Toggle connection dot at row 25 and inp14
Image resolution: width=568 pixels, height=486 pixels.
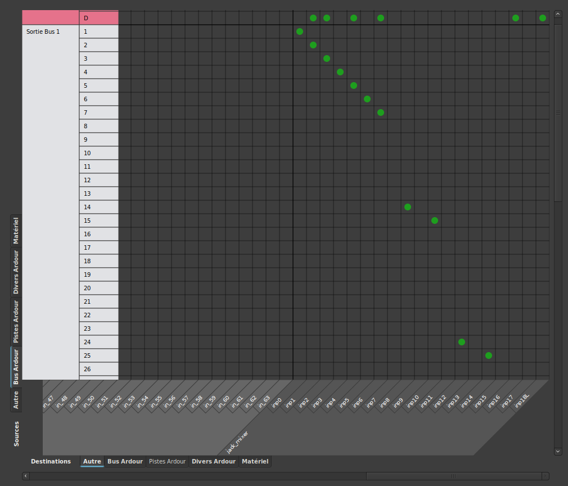tap(489, 355)
